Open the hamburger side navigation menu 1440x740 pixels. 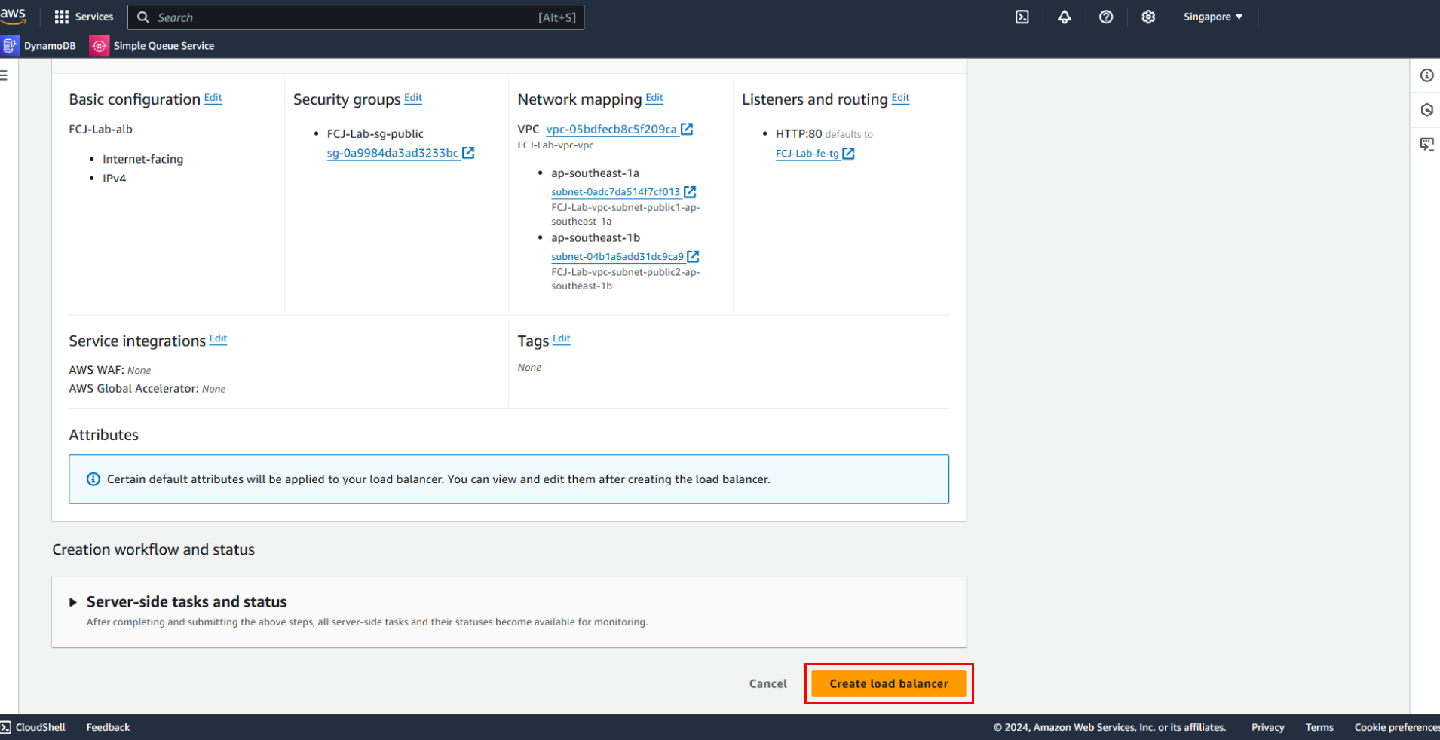[4, 75]
